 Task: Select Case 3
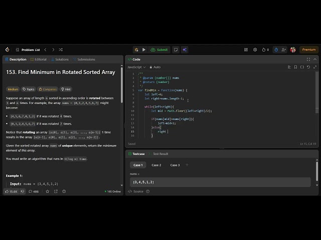(x=175, y=165)
